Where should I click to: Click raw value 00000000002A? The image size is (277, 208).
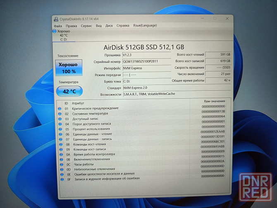pos(213,161)
